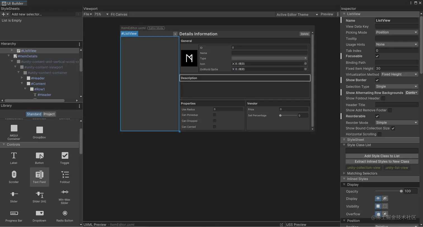The image size is (423, 227).
Task: Enable Show Foldout Header checkbox
Action: 383,98
